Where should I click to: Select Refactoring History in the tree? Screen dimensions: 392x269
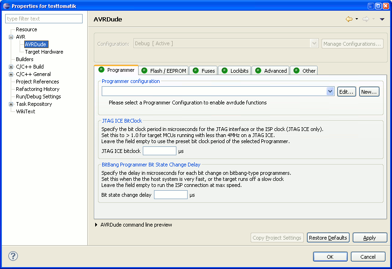pos(38,89)
